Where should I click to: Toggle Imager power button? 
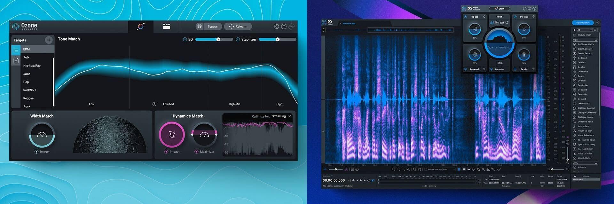36,152
